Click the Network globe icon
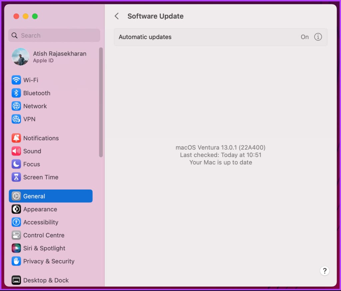The height and width of the screenshot is (291, 341). 16,106
